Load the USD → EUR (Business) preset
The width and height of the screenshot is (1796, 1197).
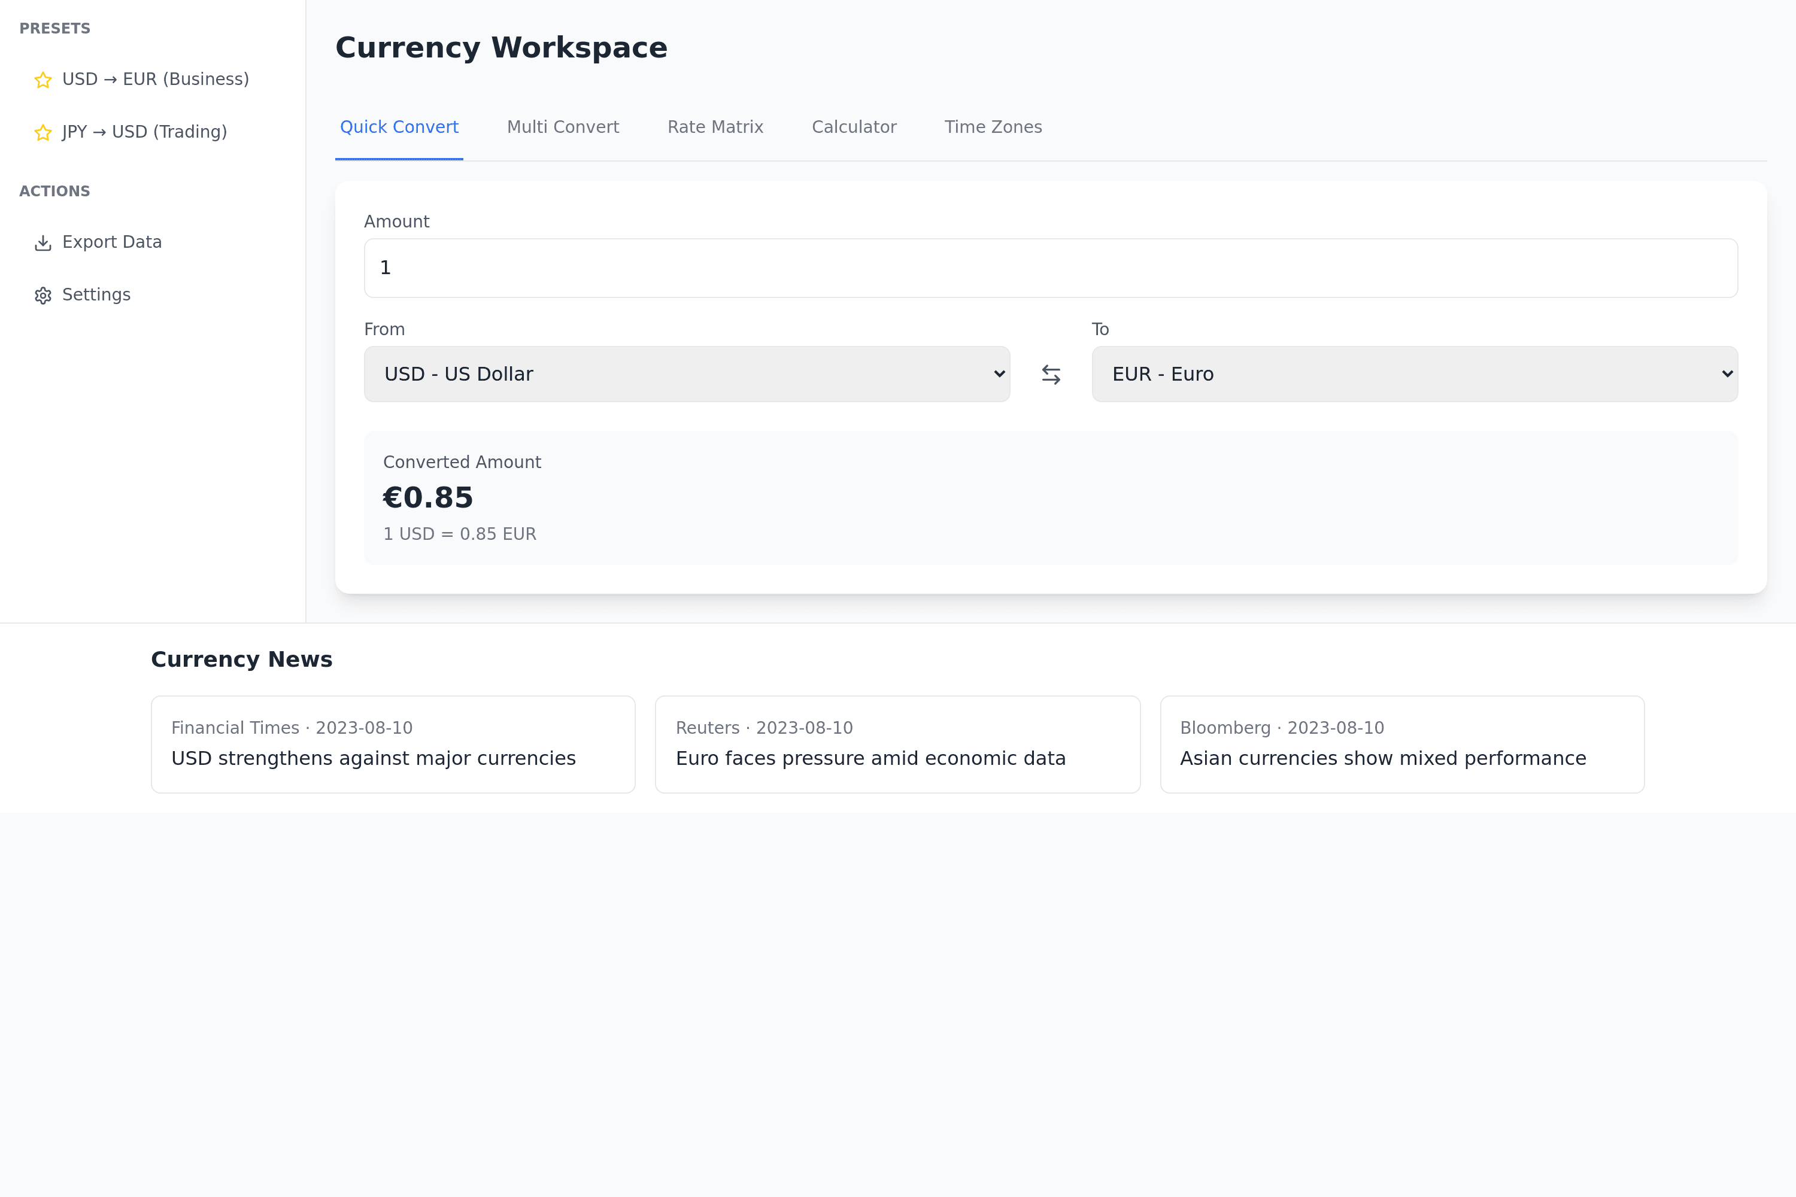(155, 80)
